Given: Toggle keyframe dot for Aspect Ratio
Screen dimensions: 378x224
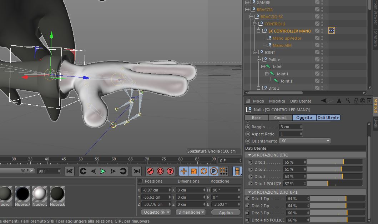Looking at the screenshot, I should tap(248, 134).
